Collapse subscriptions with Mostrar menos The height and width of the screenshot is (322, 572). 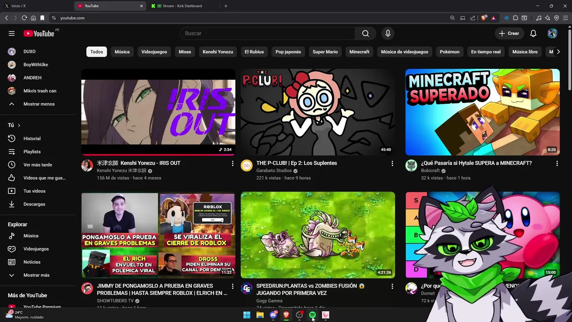pos(38,104)
